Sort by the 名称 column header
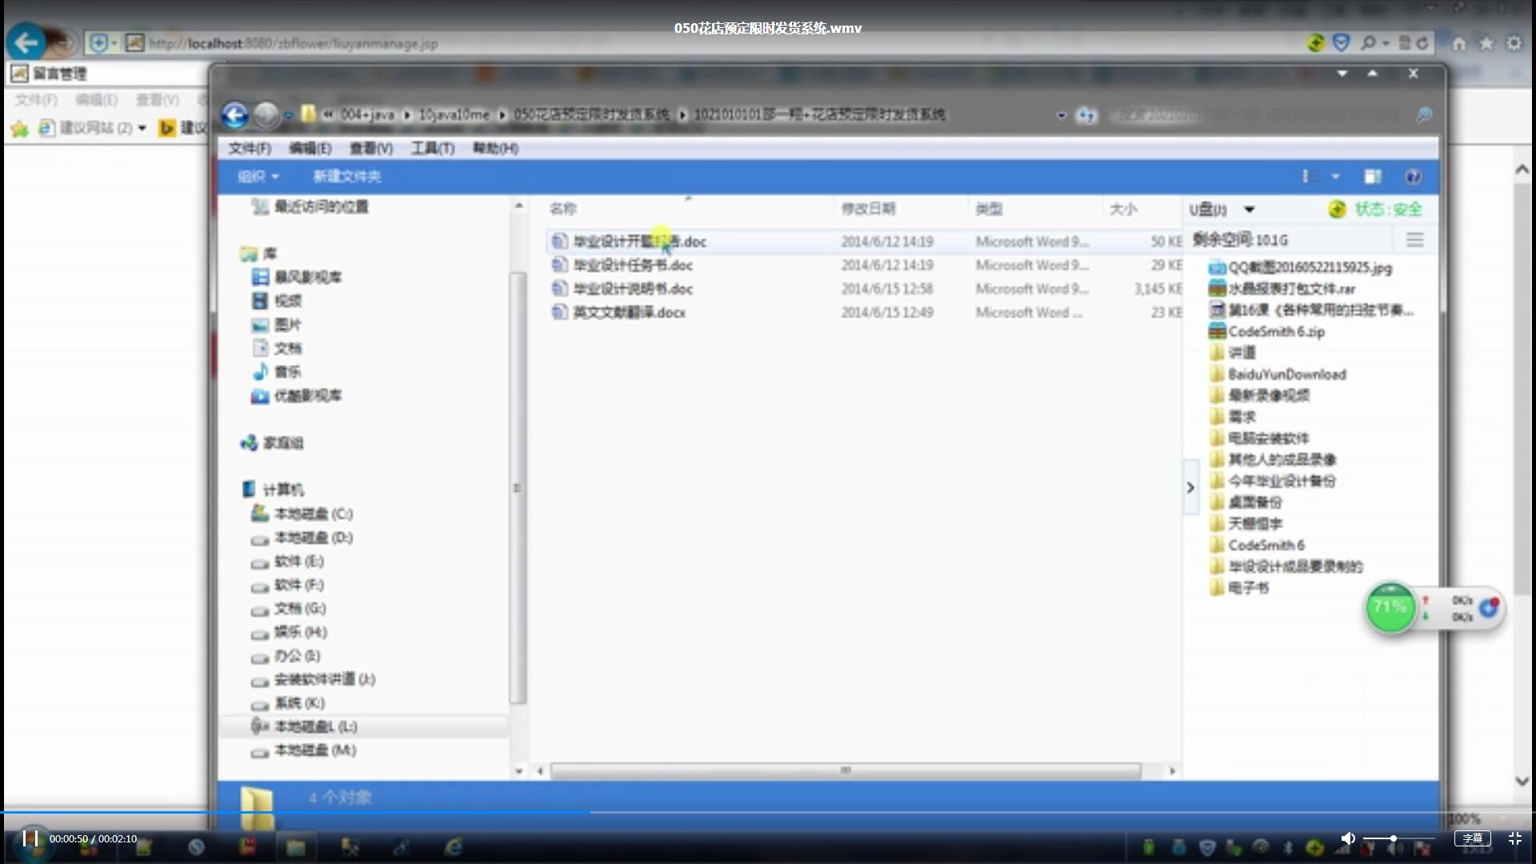 point(563,209)
